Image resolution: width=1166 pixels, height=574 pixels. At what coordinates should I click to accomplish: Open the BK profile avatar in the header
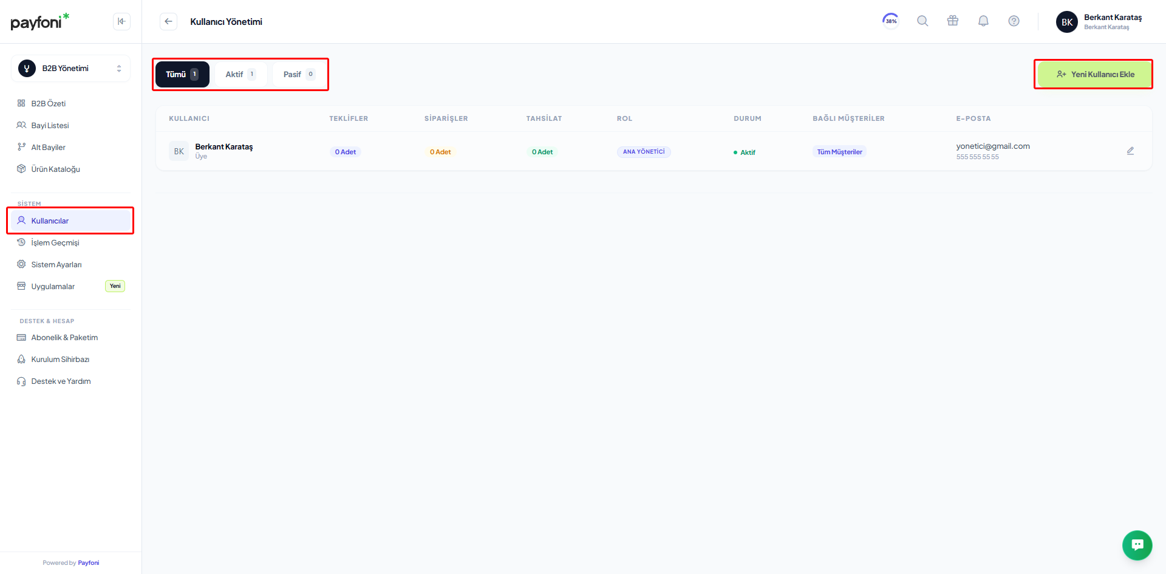pyautogui.click(x=1067, y=22)
